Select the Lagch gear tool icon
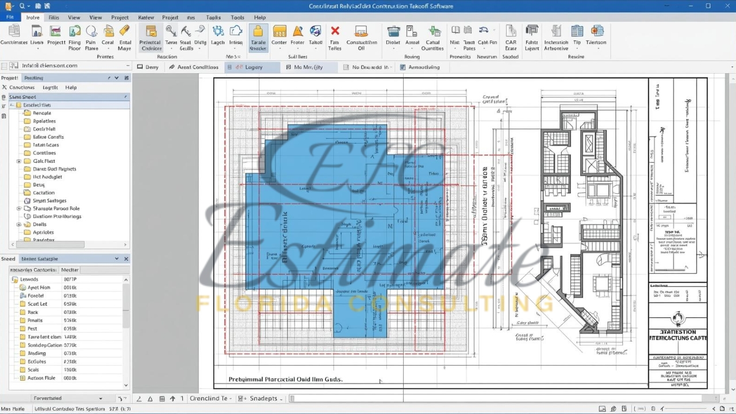The width and height of the screenshot is (736, 414). click(218, 32)
